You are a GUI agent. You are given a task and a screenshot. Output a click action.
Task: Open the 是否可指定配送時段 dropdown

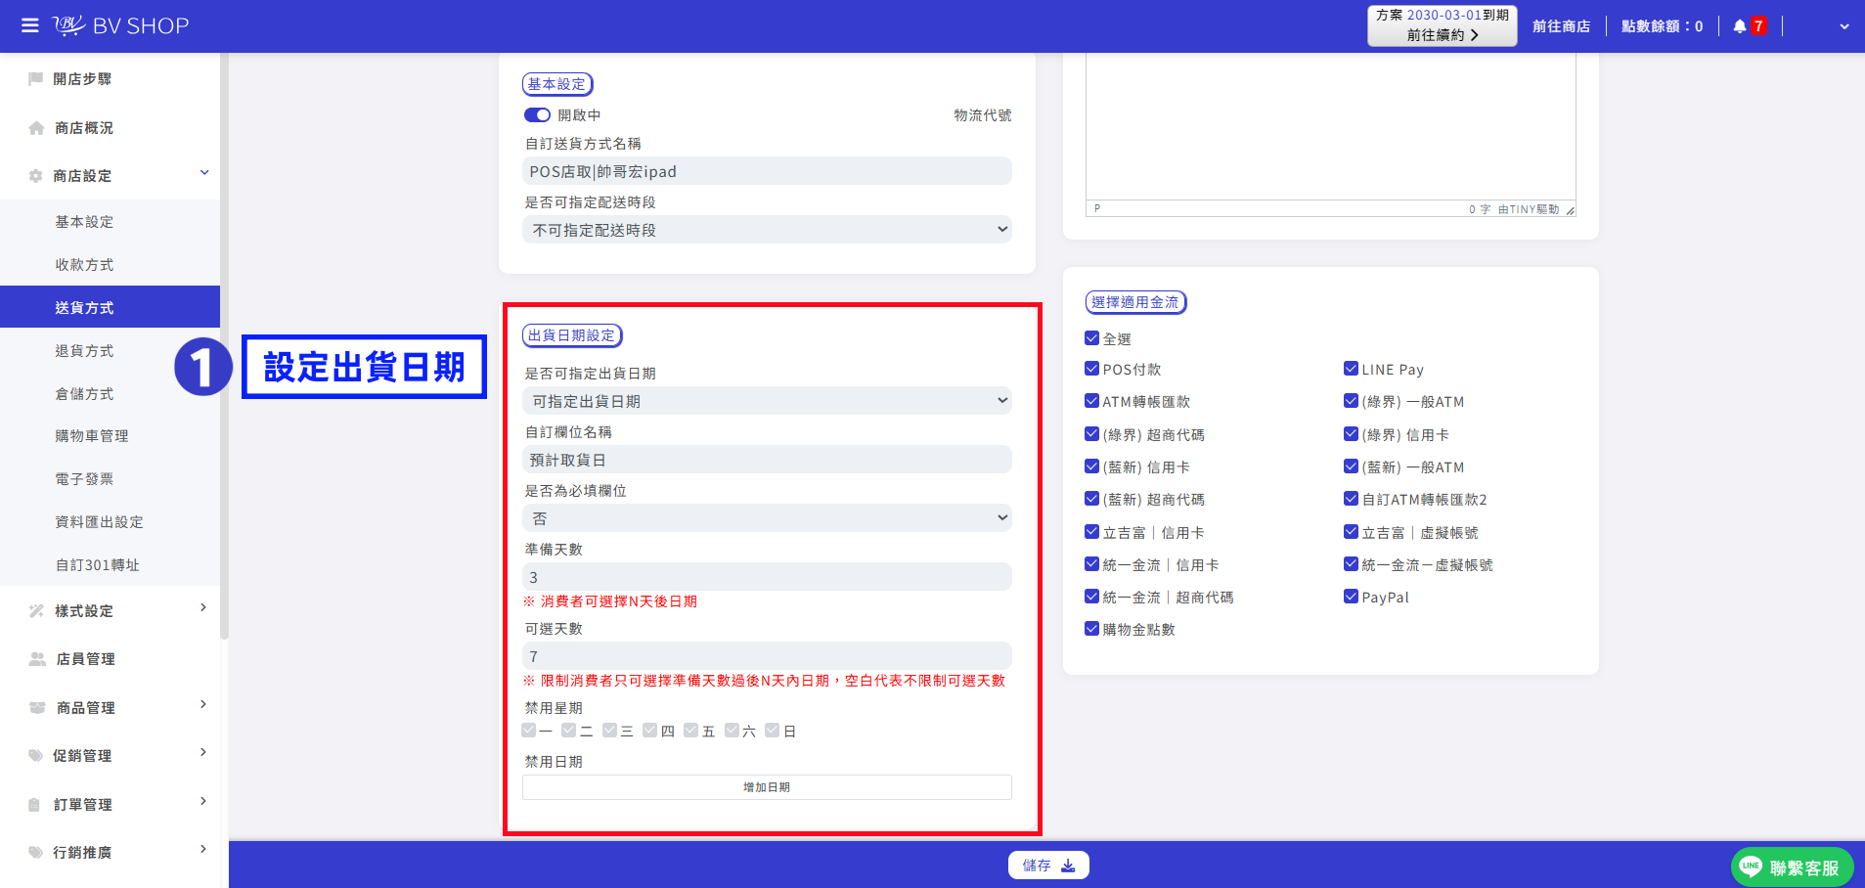point(767,230)
